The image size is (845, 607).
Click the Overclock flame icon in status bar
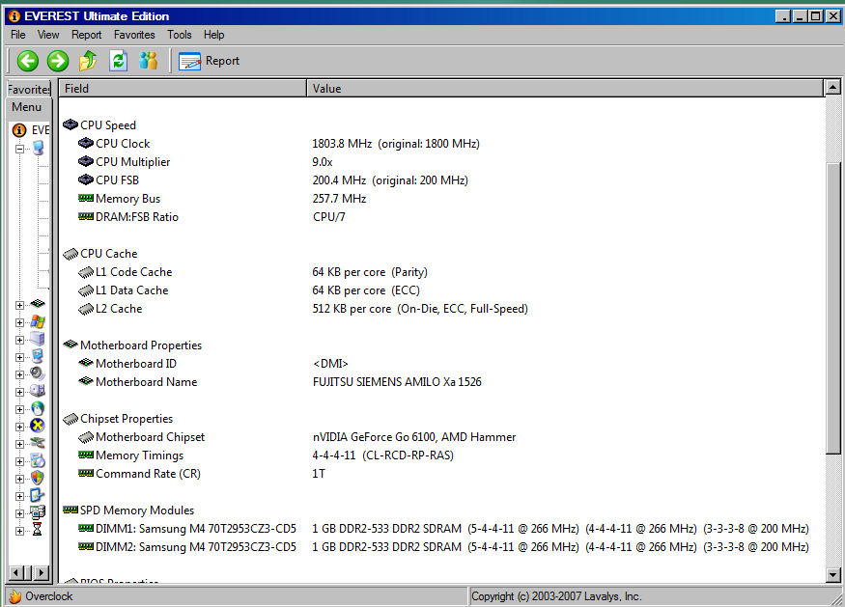click(15, 596)
